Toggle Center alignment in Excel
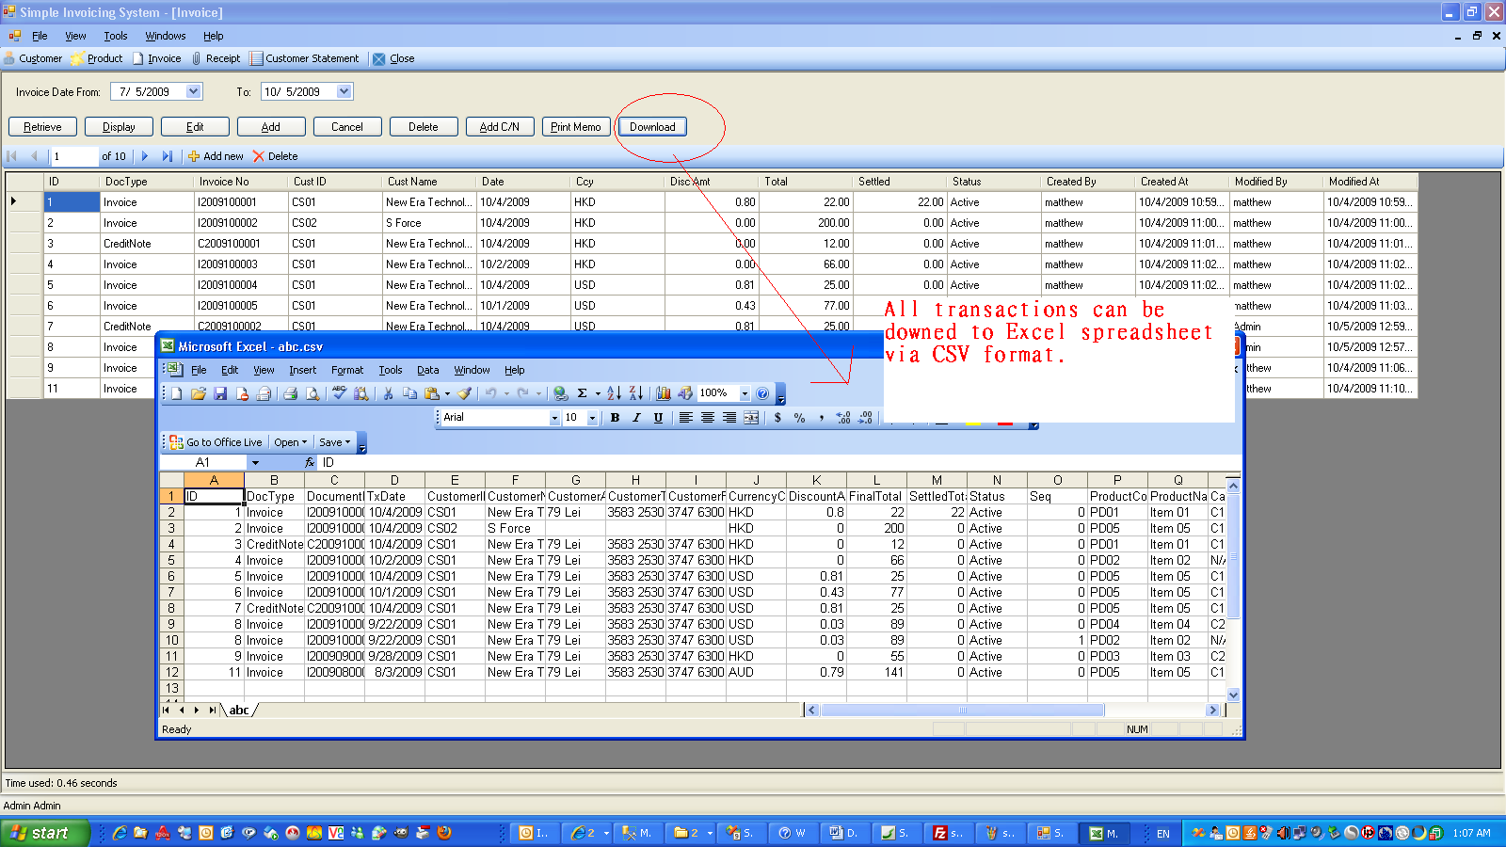Viewport: 1506px width, 847px height. pos(708,418)
